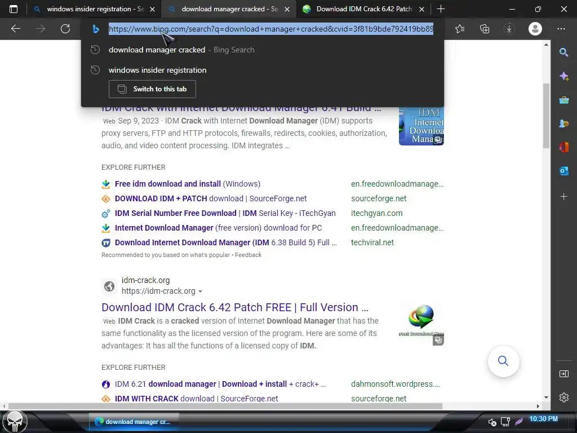The height and width of the screenshot is (433, 577).
Task: Show the Downloads panel
Action: 509,29
